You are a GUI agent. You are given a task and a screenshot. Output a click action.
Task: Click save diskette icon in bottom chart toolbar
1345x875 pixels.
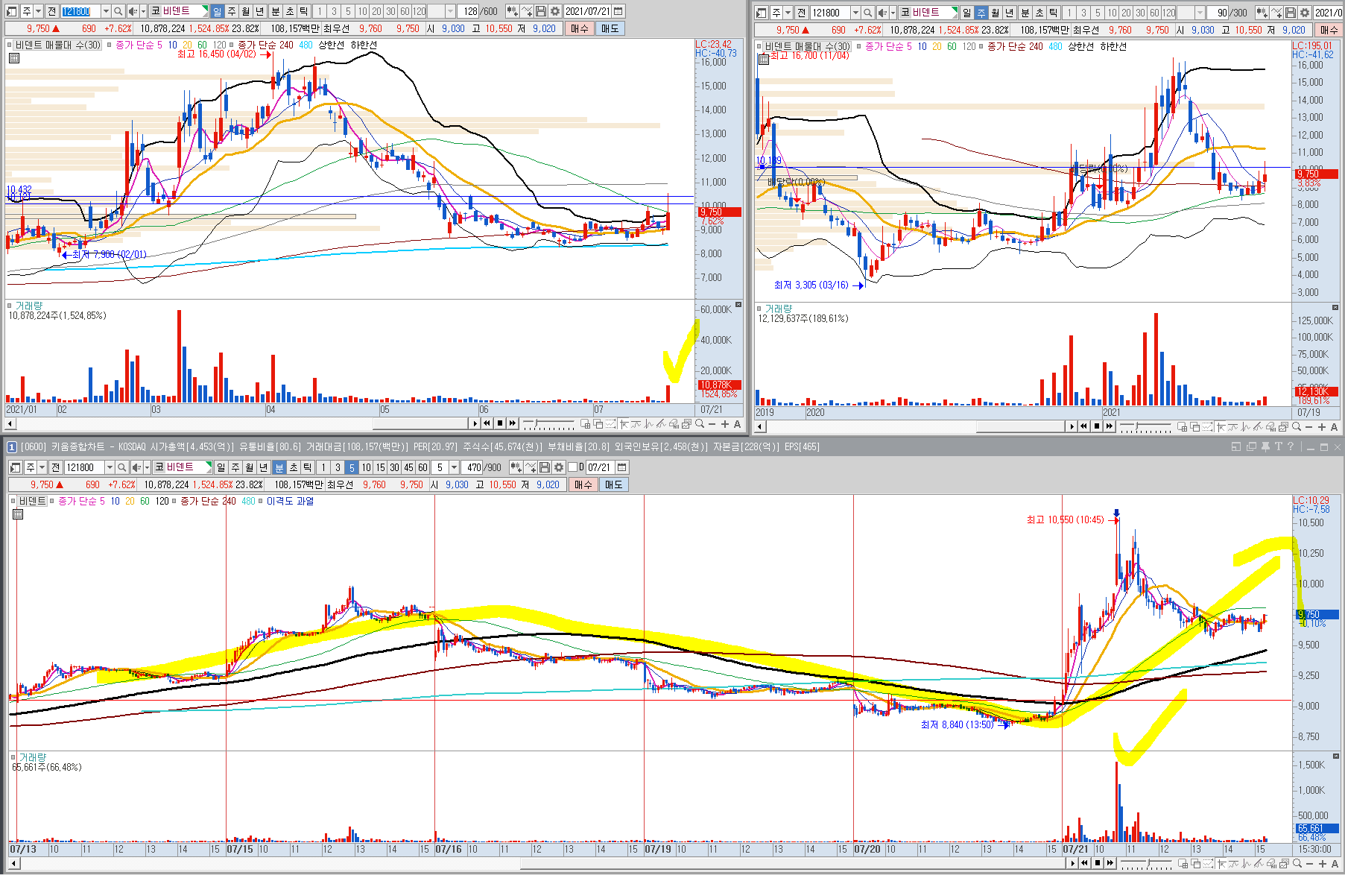tap(544, 467)
